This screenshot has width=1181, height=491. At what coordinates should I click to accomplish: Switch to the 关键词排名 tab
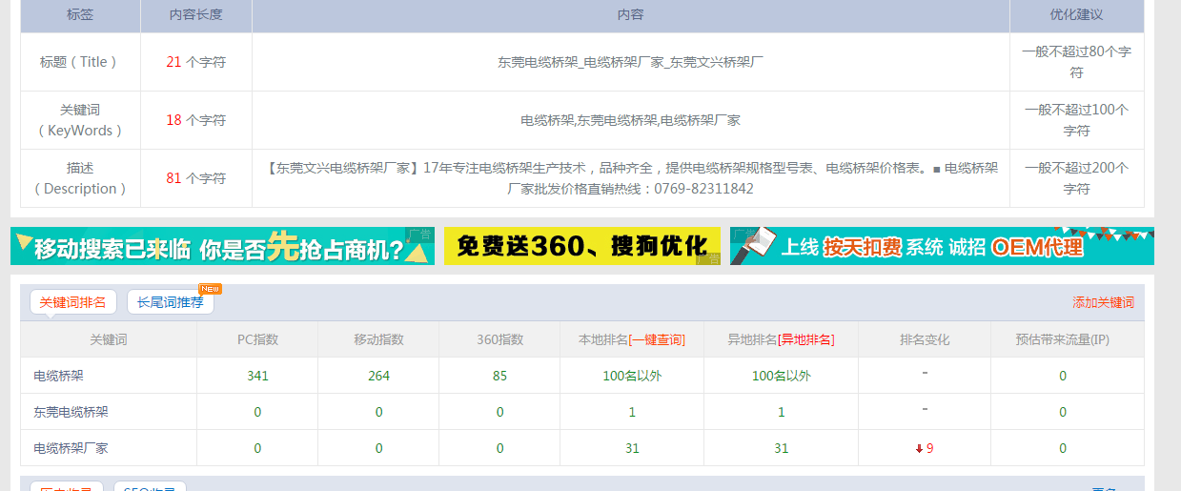pyautogui.click(x=72, y=302)
